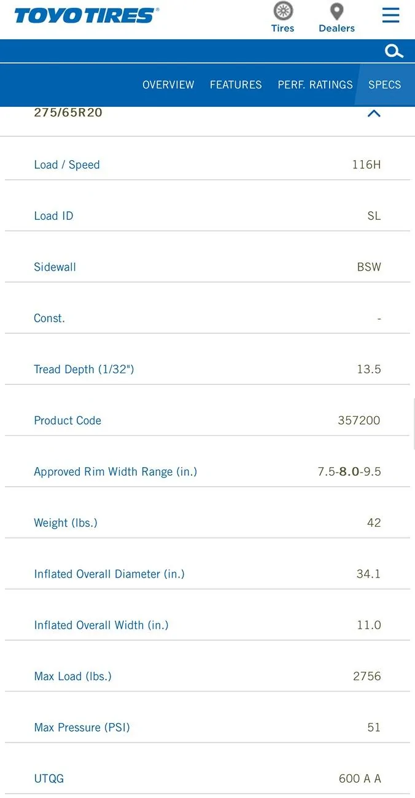Image resolution: width=415 pixels, height=798 pixels.
Task: Click the UTQG row label
Action: 49,778
